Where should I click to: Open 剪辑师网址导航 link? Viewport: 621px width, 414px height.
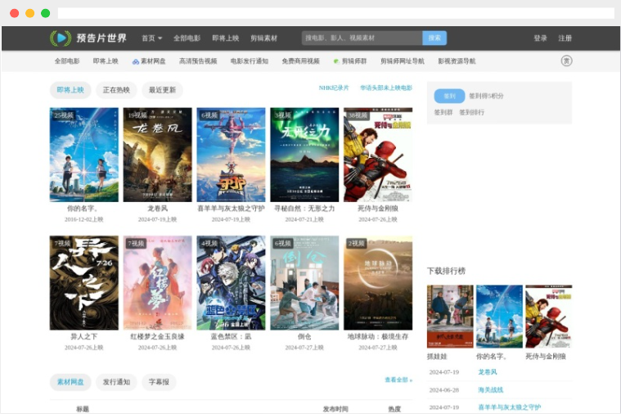(x=403, y=61)
